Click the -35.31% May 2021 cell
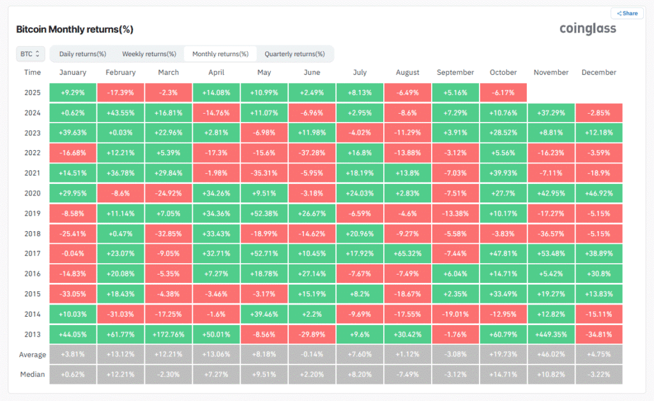Screen dimensions: 654x401 (264, 172)
